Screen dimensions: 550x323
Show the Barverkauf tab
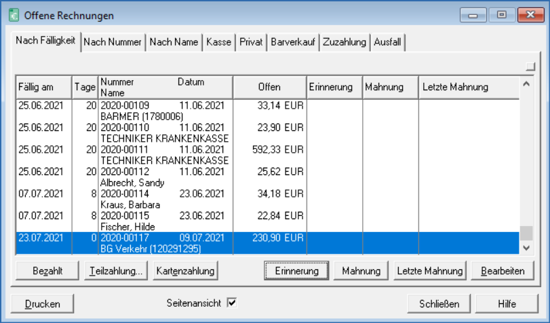tap(293, 42)
